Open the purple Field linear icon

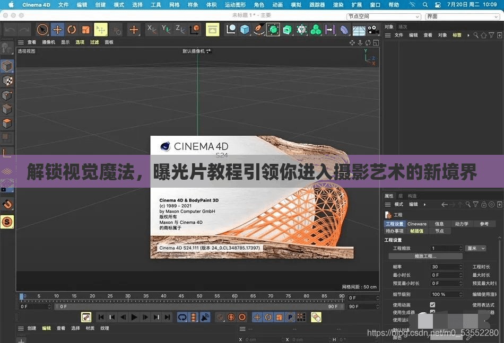click(330, 30)
